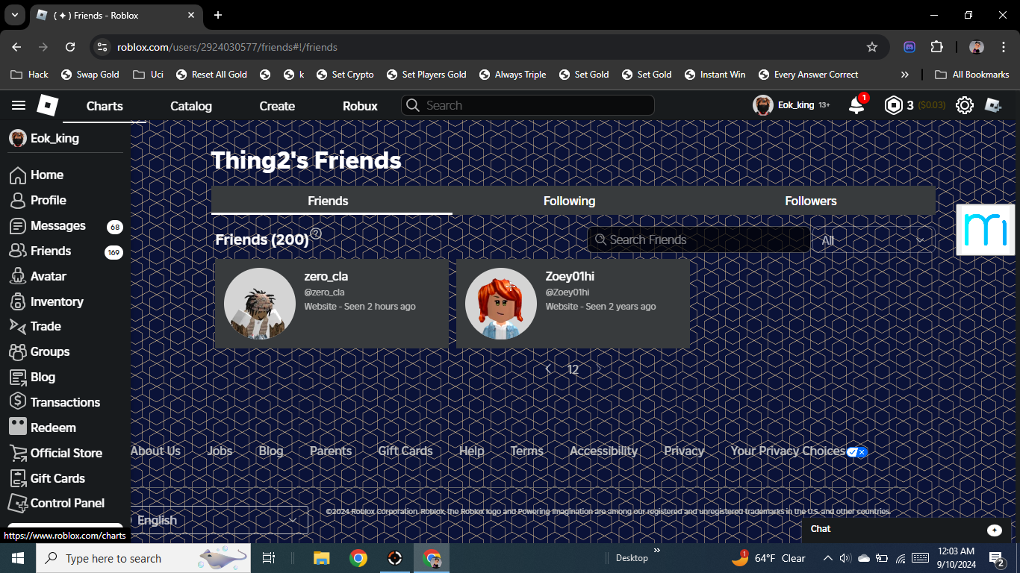Open the Parents footer link
This screenshot has width=1020, height=573.
[x=331, y=451]
